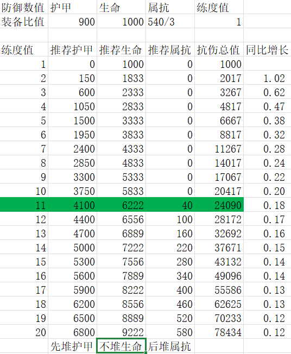The image size is (291, 354).
Task: Select the cell containing 不堆生命
Action: point(121,346)
